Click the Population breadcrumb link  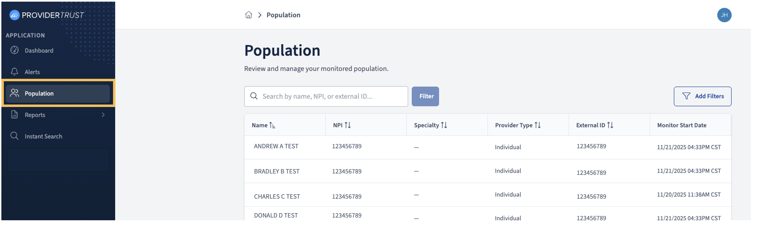pos(283,15)
